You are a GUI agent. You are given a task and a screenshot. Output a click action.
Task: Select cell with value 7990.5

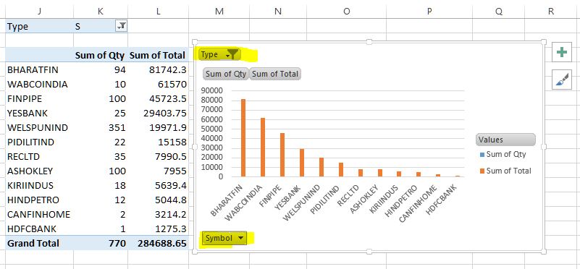click(159, 156)
